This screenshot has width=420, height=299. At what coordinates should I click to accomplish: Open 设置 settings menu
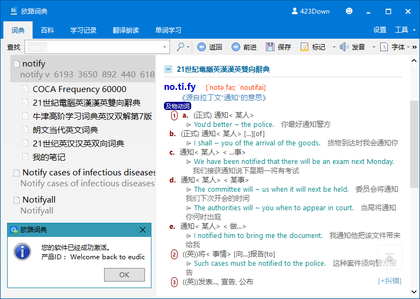pyautogui.click(x=380, y=30)
